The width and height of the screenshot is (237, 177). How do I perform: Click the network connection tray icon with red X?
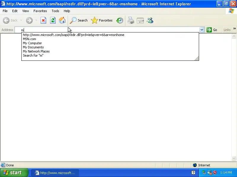210,173
